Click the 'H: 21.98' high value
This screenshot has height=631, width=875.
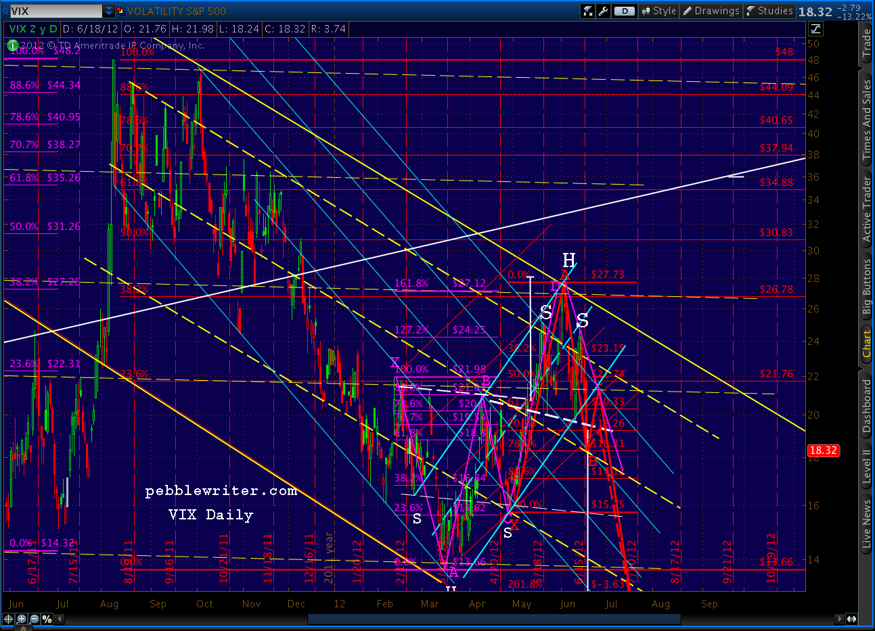pyautogui.click(x=193, y=29)
